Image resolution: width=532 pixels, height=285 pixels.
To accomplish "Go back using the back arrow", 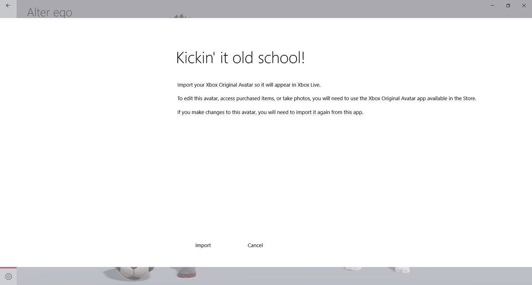I will point(8,5).
